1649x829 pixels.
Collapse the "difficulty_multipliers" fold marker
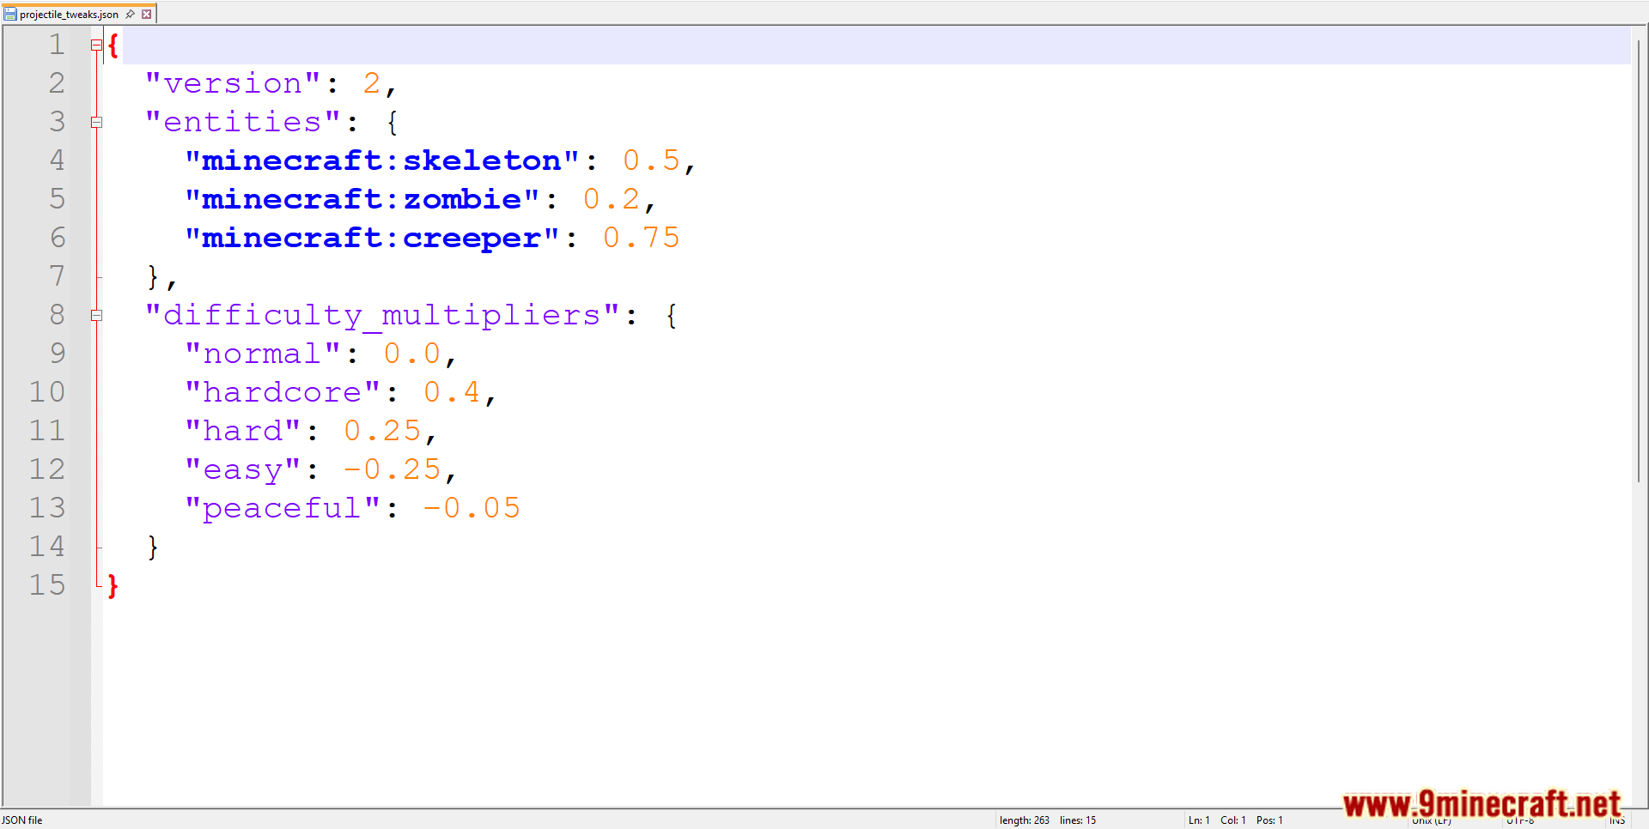[96, 316]
